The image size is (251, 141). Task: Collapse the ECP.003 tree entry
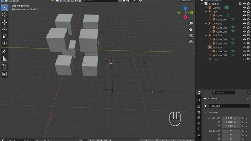(206, 47)
